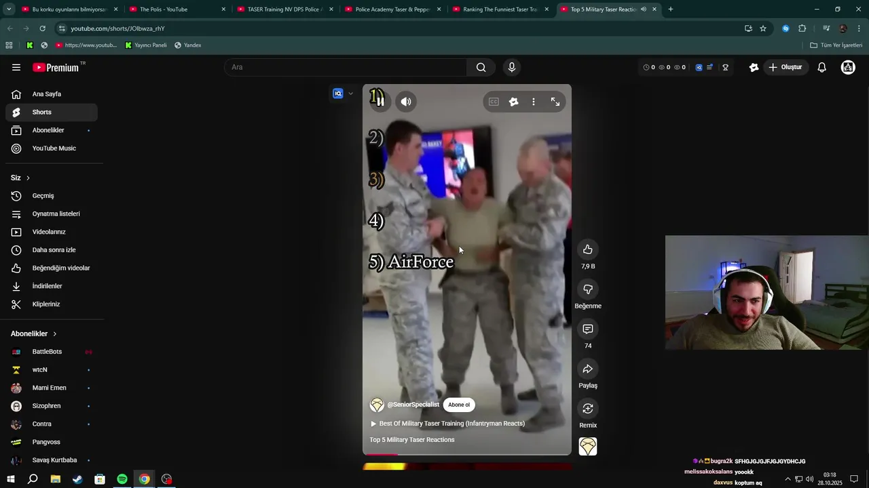Open Spotify from the taskbar
This screenshot has width=869, height=488.
(x=122, y=479)
